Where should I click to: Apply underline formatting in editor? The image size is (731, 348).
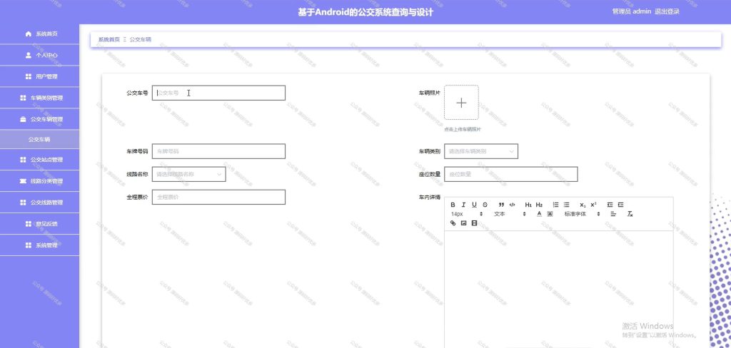[x=474, y=205]
